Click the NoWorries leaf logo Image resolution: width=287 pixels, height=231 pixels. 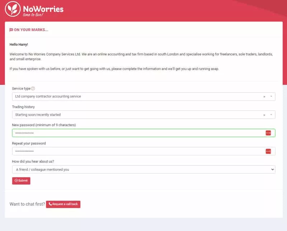13,9
